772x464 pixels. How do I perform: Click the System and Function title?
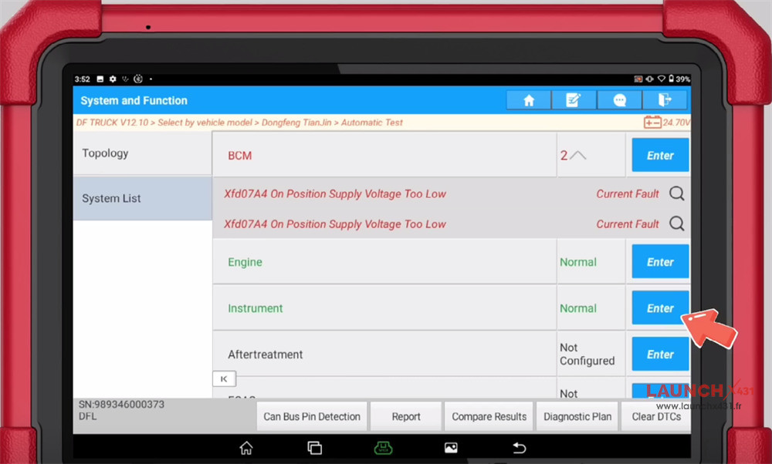(x=134, y=100)
